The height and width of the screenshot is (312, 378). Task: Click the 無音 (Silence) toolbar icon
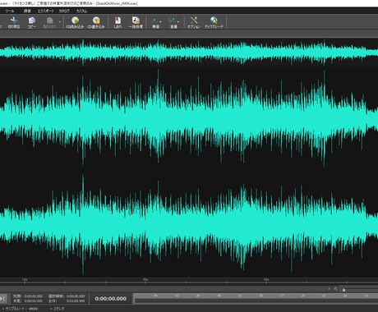(155, 22)
